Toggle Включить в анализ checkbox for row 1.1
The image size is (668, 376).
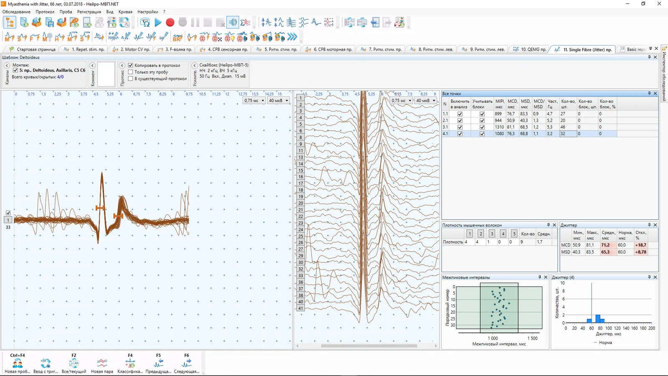460,114
